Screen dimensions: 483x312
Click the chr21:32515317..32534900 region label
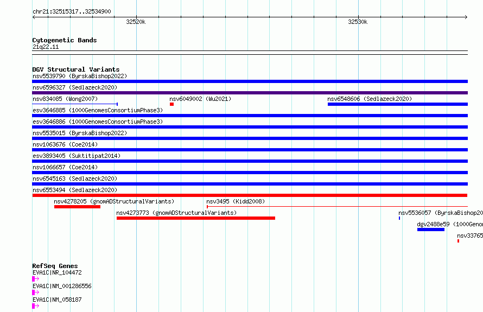pyautogui.click(x=72, y=11)
